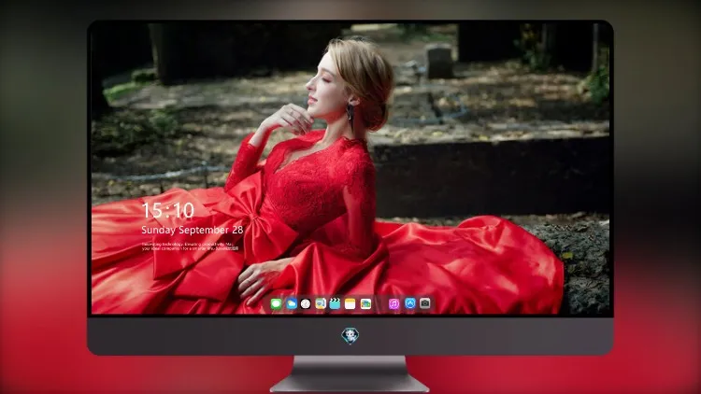The height and width of the screenshot is (394, 701).
Task: Click the logo on monitor chin
Action: click(x=350, y=336)
